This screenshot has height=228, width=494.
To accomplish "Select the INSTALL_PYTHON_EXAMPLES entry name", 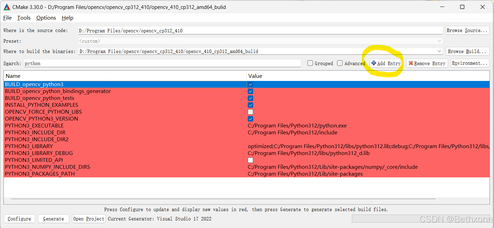I will 41,105.
